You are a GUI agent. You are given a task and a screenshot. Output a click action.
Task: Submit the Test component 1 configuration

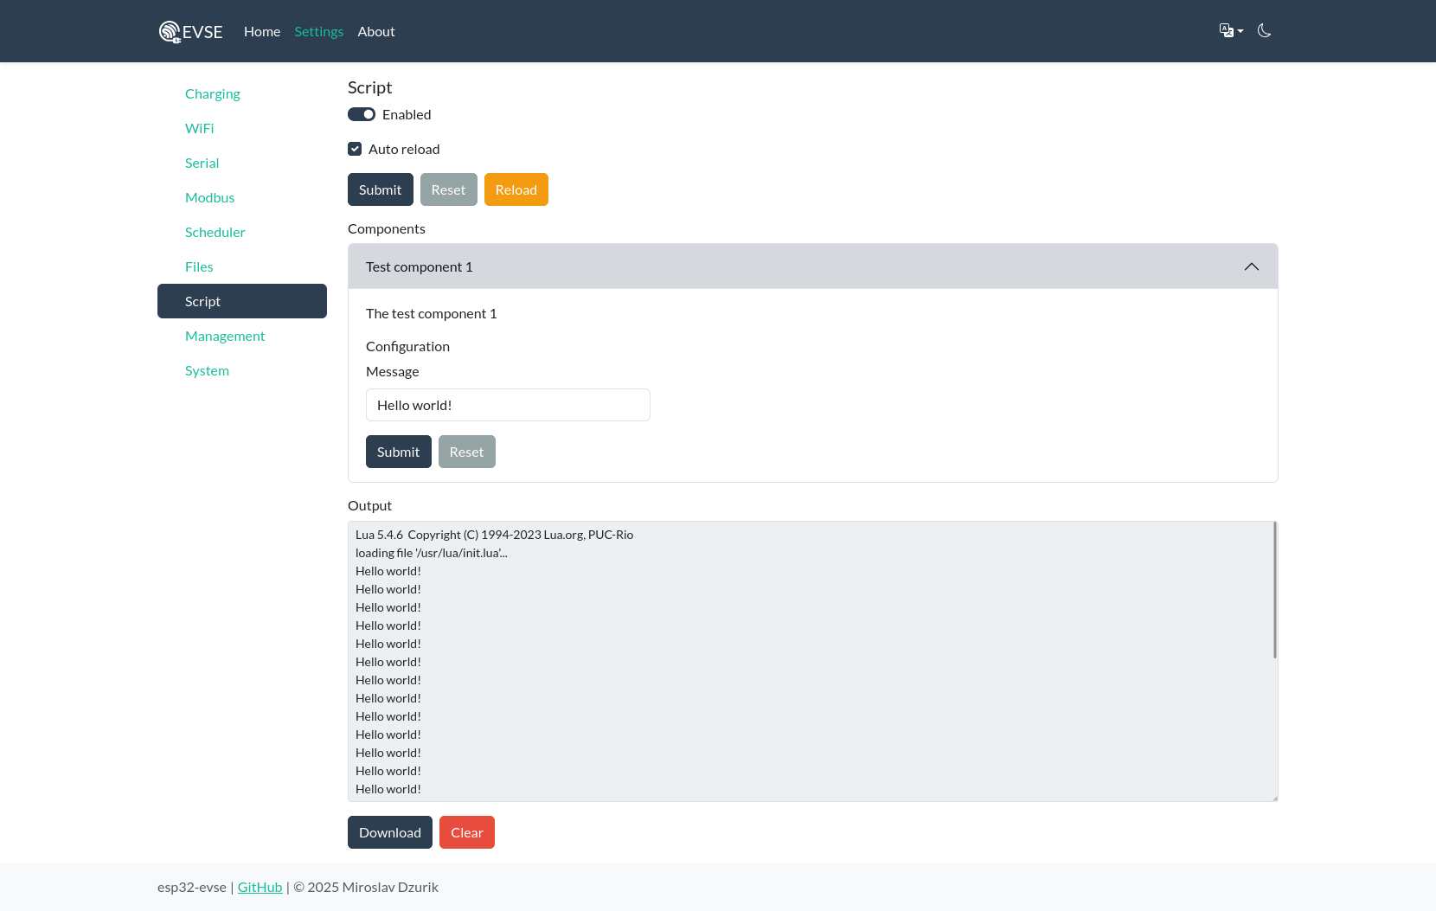click(399, 452)
